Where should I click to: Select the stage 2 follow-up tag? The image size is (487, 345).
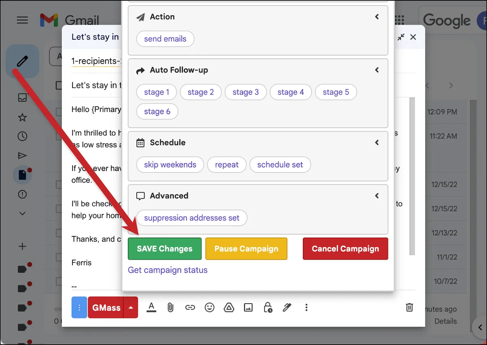pos(200,92)
